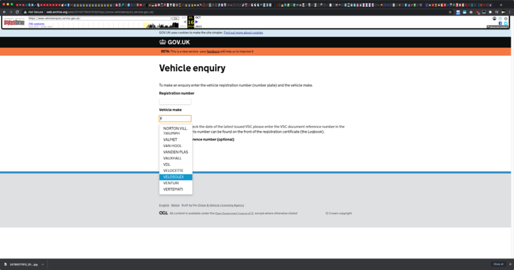Share the capture on Twitter via Wayback toolbar
Screen dimensions: 514x270
[506, 23]
